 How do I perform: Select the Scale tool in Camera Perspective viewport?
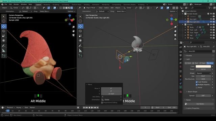point(4,36)
